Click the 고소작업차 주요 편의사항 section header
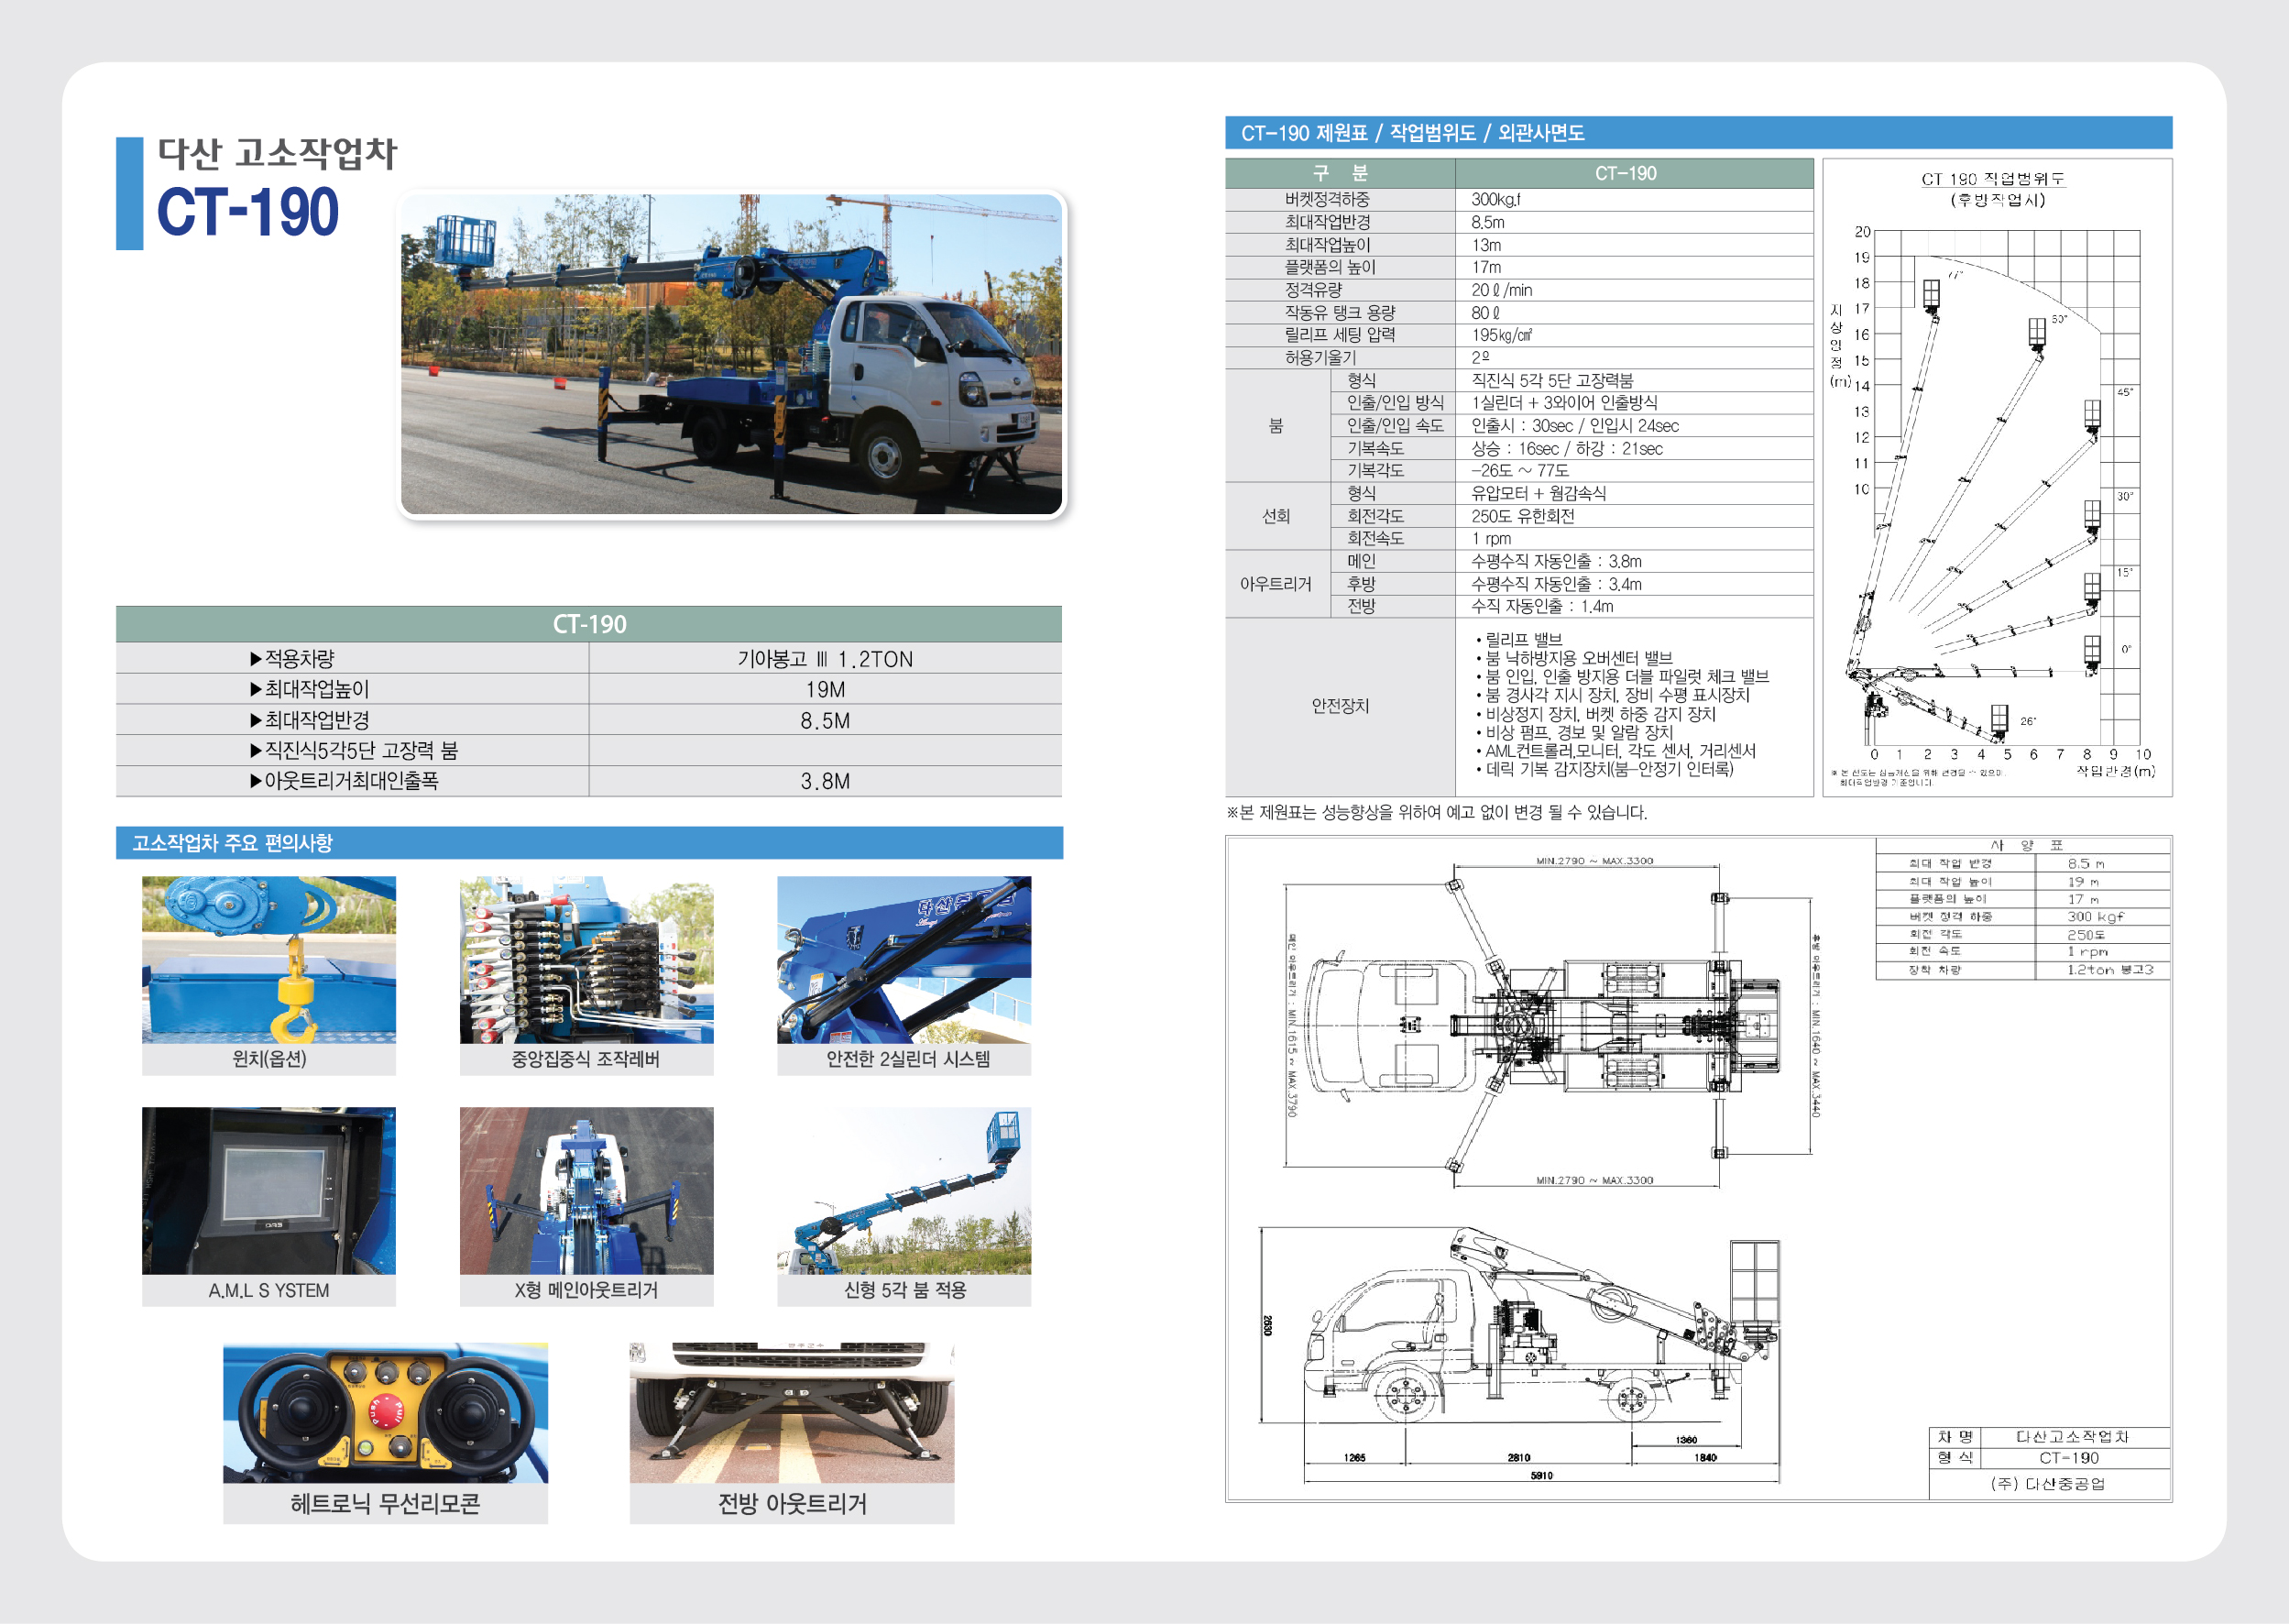The width and height of the screenshot is (2289, 1624). coord(590,843)
